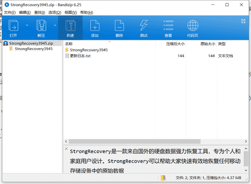Select the 更新日志.txt file row
This screenshot has height=184, width=251.
(x=156, y=56)
